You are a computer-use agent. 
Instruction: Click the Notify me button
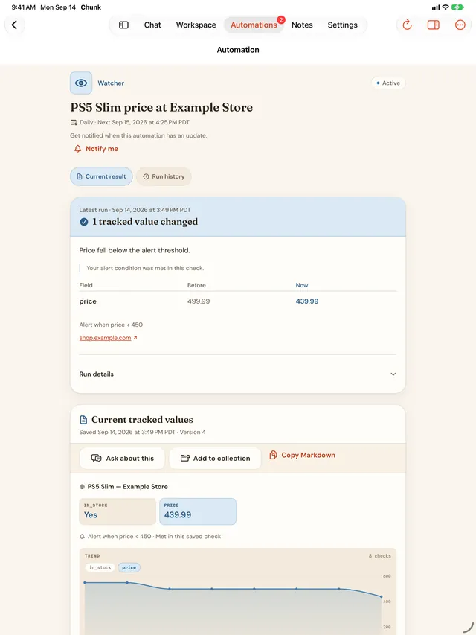coord(97,149)
